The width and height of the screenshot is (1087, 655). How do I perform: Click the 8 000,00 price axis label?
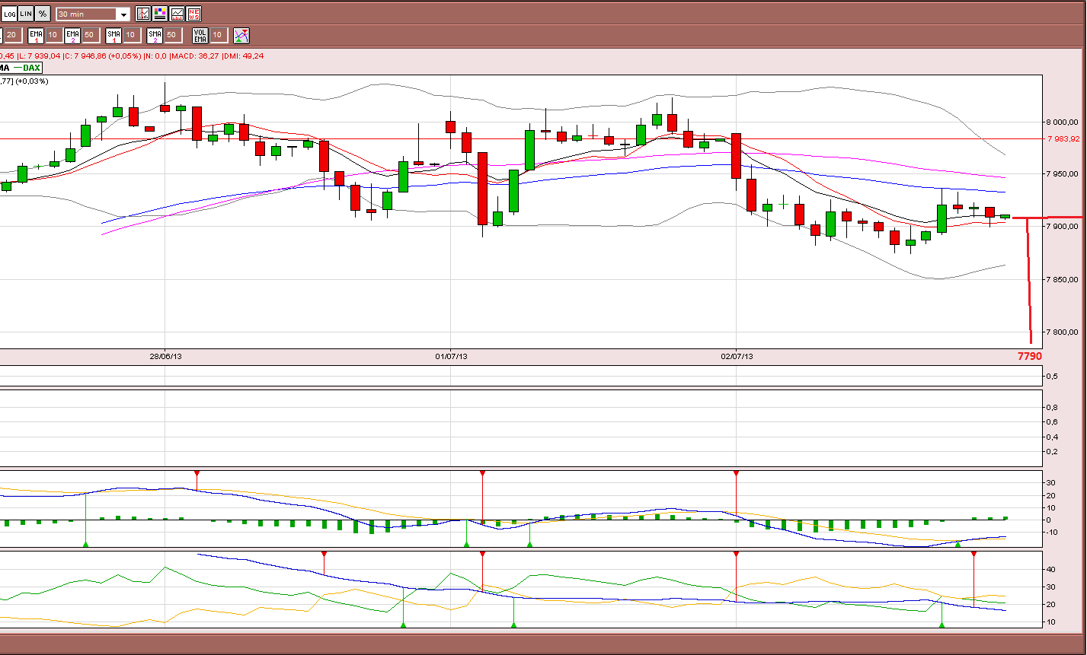tap(1063, 122)
